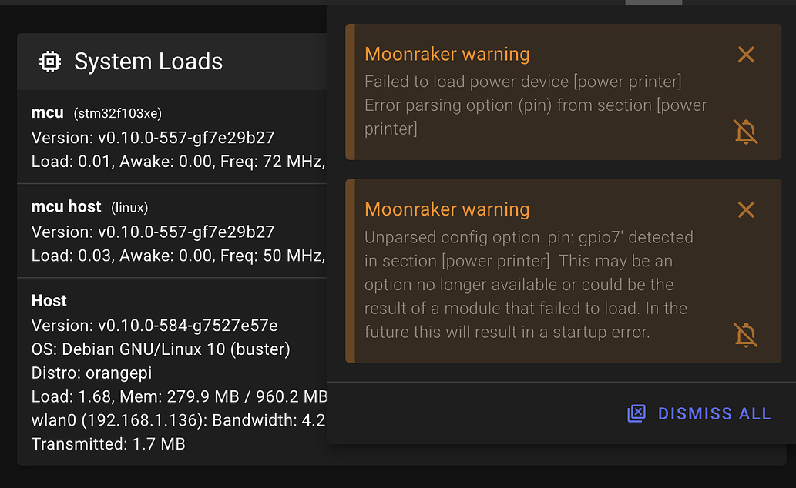This screenshot has width=796, height=488.
Task: Click the wlan0 192.168.1.136 bandwidth line
Action: [179, 420]
